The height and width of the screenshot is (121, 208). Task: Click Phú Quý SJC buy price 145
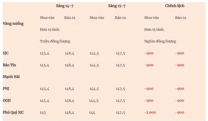tap(43, 113)
